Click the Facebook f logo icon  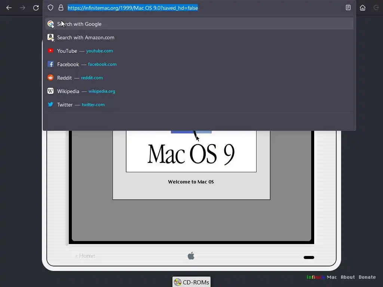50,64
